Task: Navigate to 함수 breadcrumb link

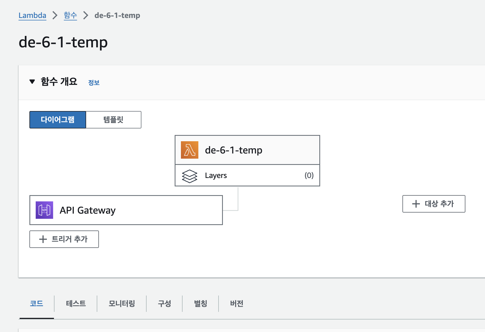Action: click(x=70, y=16)
